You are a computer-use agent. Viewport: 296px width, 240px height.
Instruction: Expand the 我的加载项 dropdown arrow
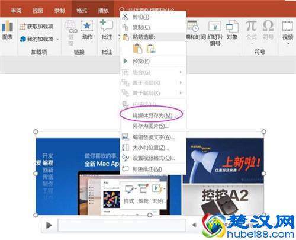click(x=57, y=39)
